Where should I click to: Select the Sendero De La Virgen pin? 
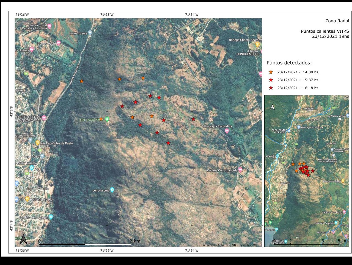point(51,217)
